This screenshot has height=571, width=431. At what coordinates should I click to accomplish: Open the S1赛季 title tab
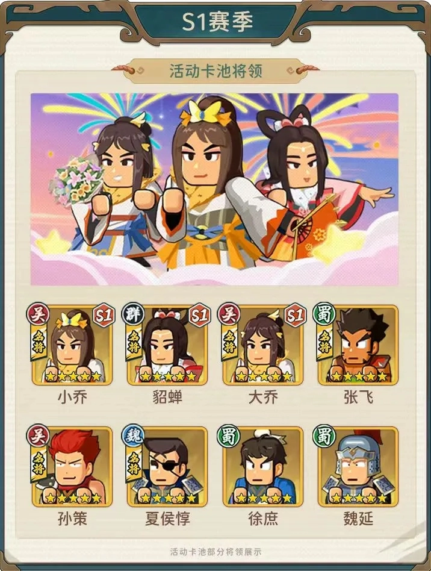pyautogui.click(x=217, y=22)
